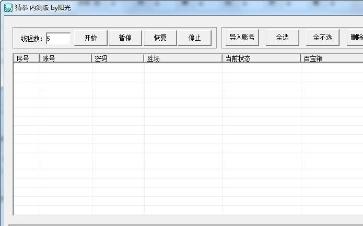363x226 pixels.
Task: Click the 线程数 thread count input field
Action: click(x=58, y=38)
